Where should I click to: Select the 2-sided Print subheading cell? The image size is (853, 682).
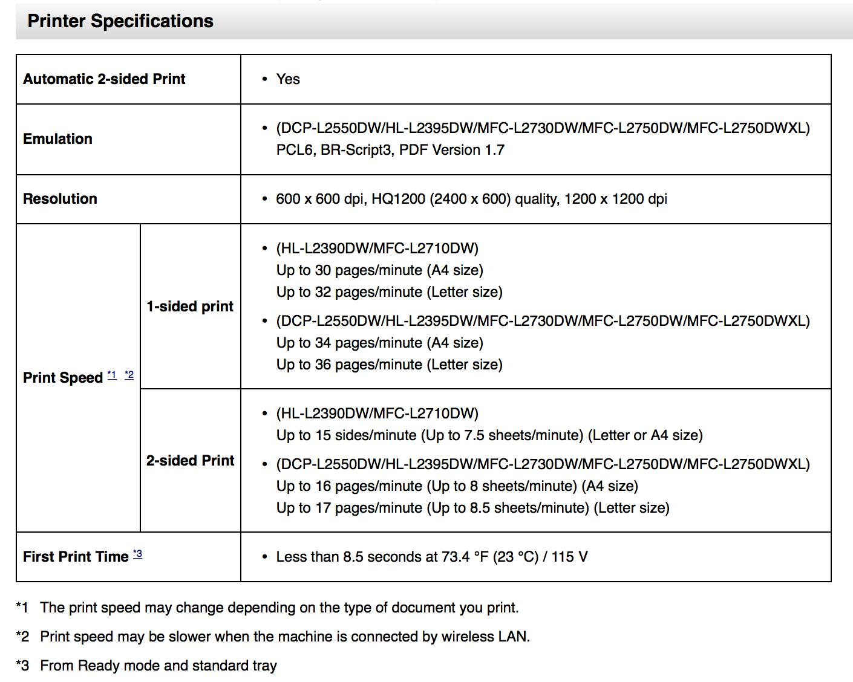[190, 461]
